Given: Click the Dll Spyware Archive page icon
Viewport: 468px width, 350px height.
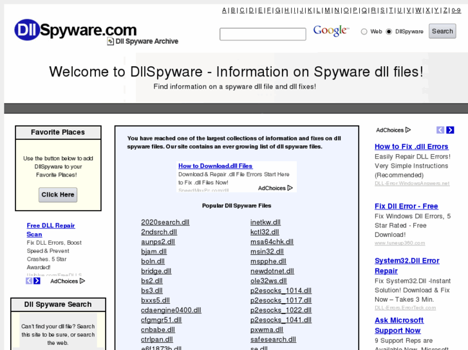Looking at the screenshot, I should (111, 41).
